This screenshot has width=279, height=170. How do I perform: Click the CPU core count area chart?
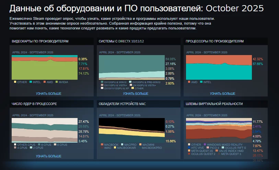45,130
